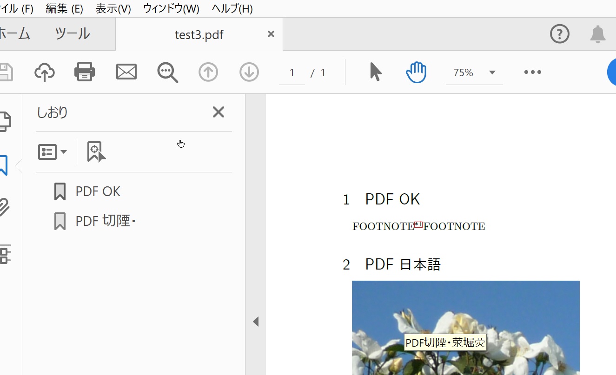Print the test3.pdf document

tap(84, 72)
